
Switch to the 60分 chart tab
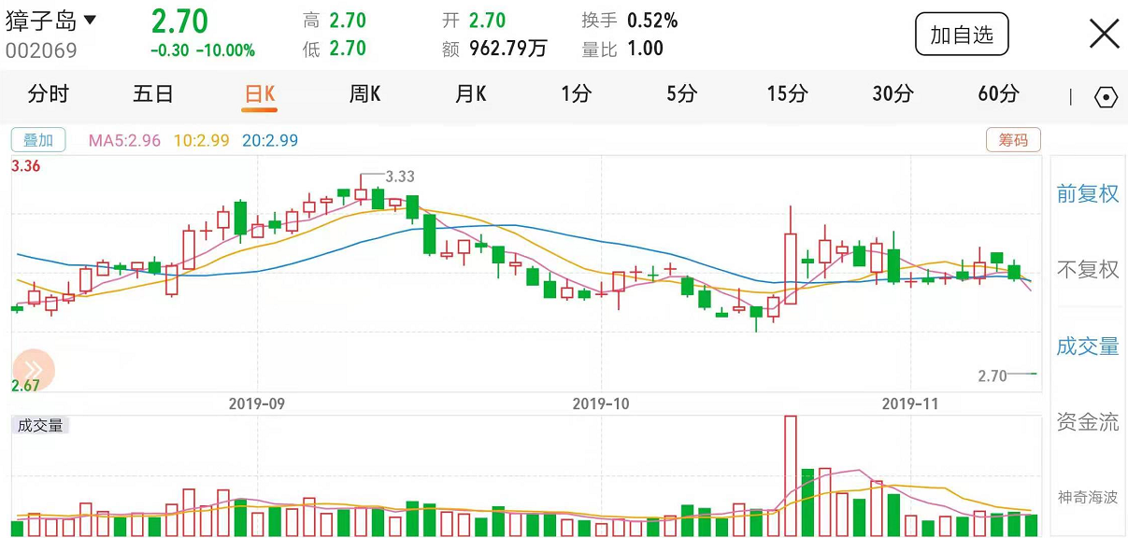pyautogui.click(x=998, y=93)
